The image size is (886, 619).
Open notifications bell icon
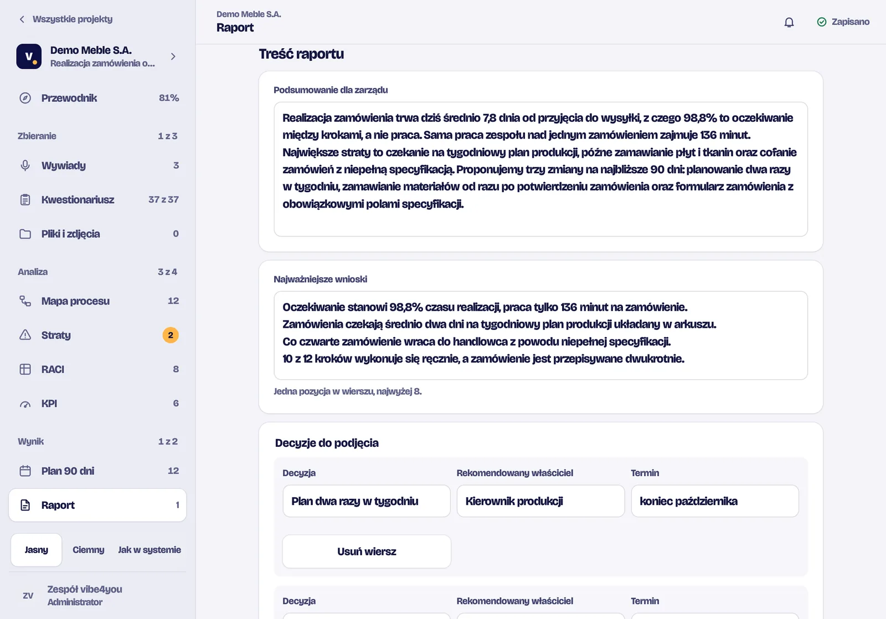(x=789, y=22)
